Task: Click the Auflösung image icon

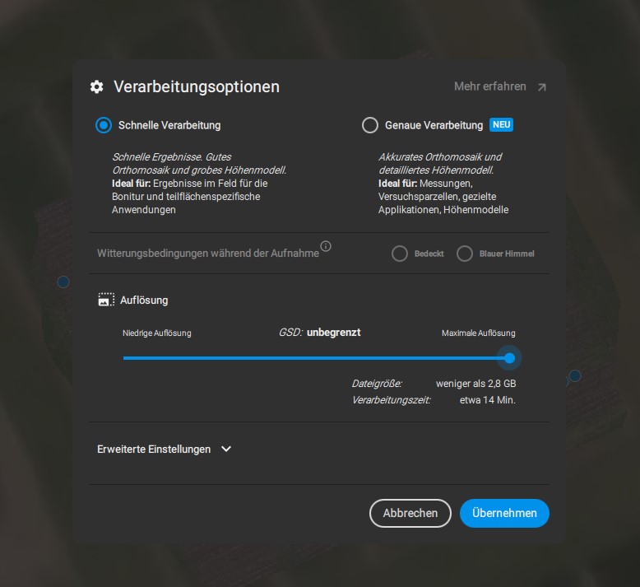Action: click(107, 300)
